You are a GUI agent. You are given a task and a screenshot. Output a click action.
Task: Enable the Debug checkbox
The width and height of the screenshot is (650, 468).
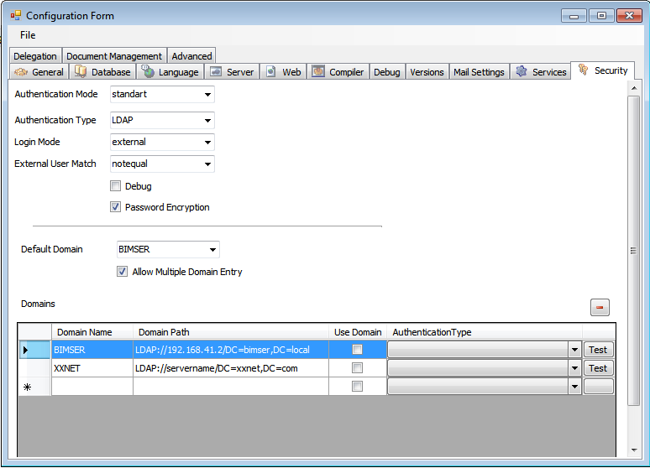(116, 186)
